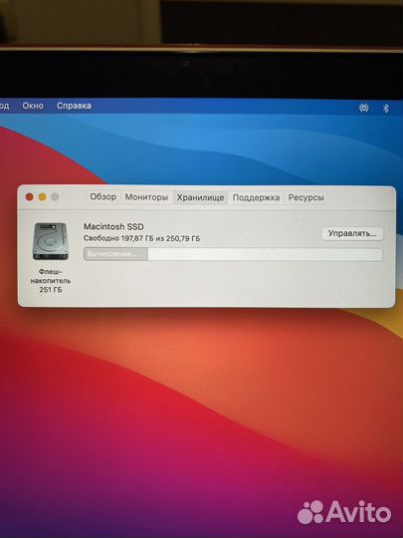Minimize window with the yellow button
This screenshot has width=403, height=538.
click(42, 197)
